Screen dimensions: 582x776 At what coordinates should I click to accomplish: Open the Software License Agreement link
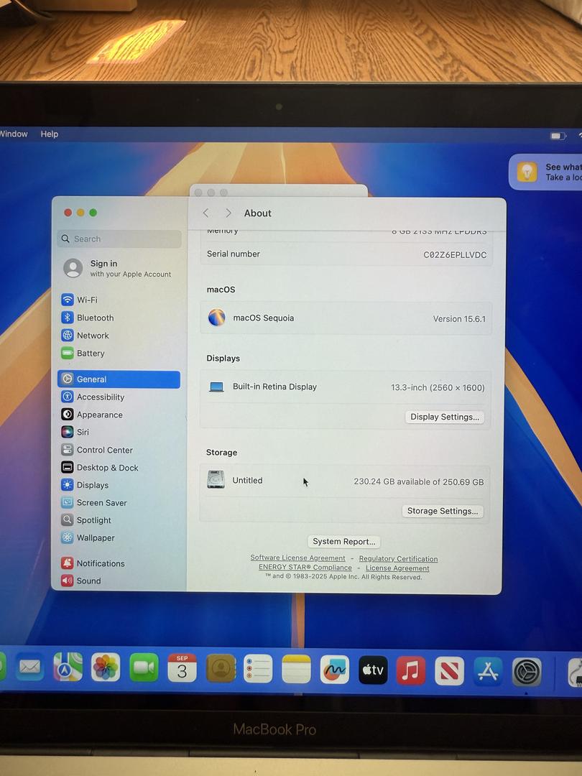[x=298, y=558]
